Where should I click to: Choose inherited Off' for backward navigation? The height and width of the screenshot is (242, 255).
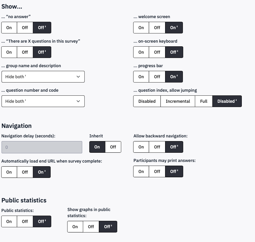pos(174,147)
